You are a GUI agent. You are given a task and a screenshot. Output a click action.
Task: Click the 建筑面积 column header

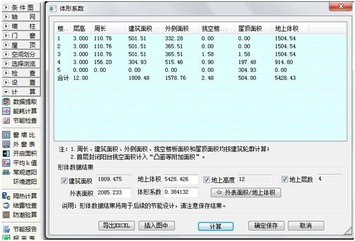tap(144, 29)
